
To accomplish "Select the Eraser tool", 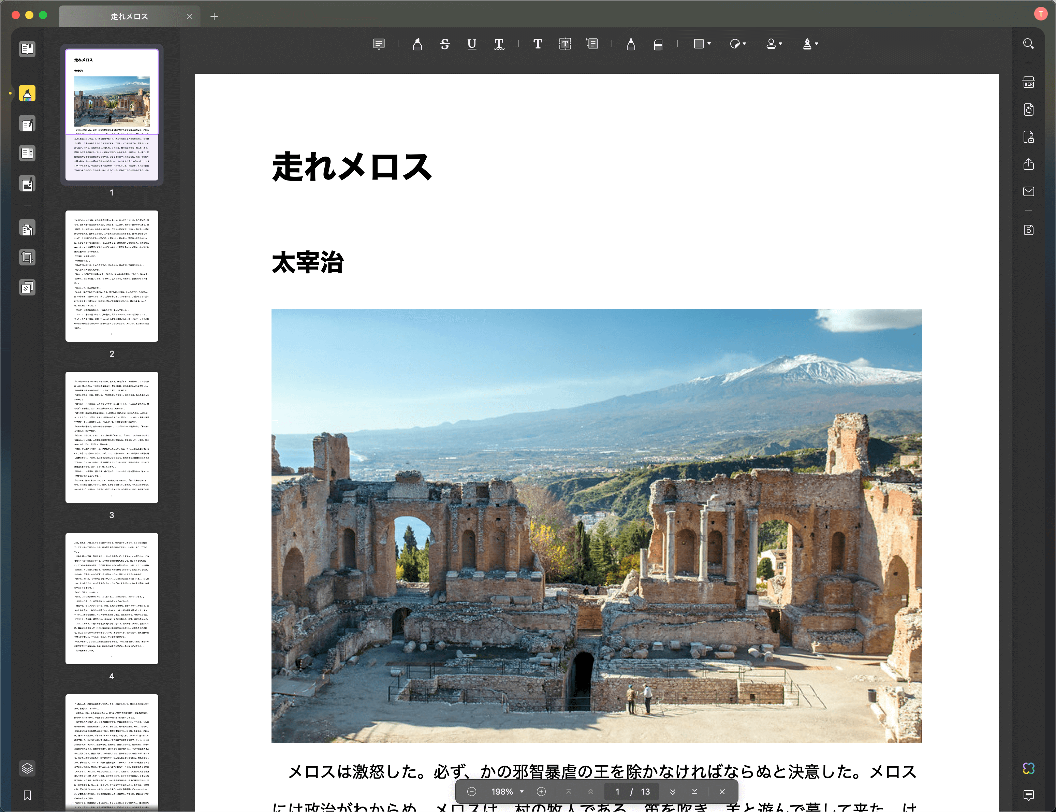I will coord(658,44).
